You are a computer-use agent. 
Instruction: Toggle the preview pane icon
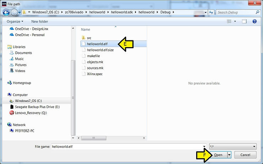(x=244, y=21)
